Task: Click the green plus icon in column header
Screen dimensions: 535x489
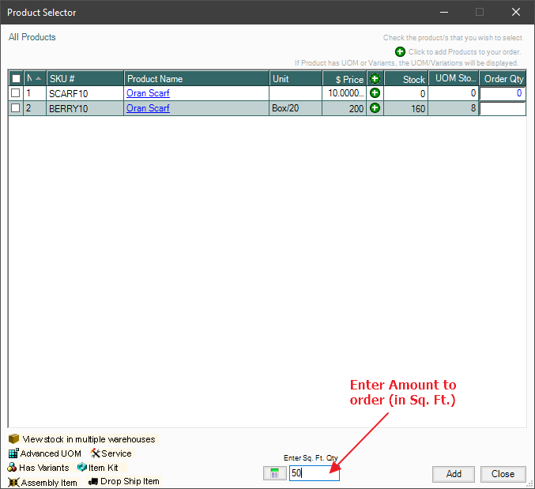Action: (x=375, y=79)
